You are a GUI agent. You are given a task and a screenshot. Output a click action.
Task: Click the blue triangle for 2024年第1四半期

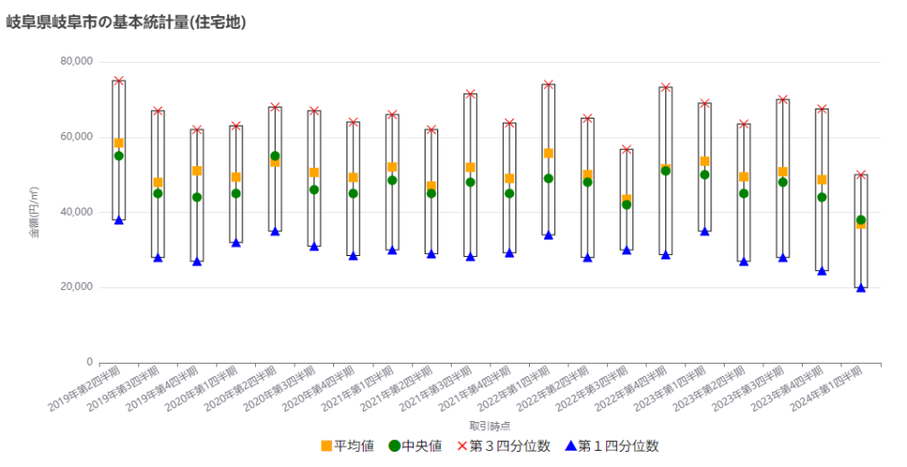[x=860, y=287]
